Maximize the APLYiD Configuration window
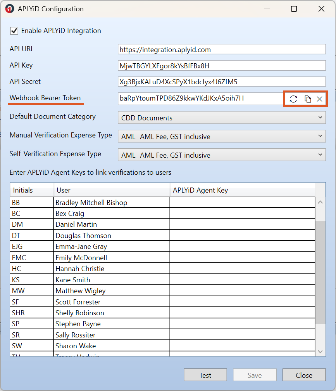336x391 pixels. (294, 9)
